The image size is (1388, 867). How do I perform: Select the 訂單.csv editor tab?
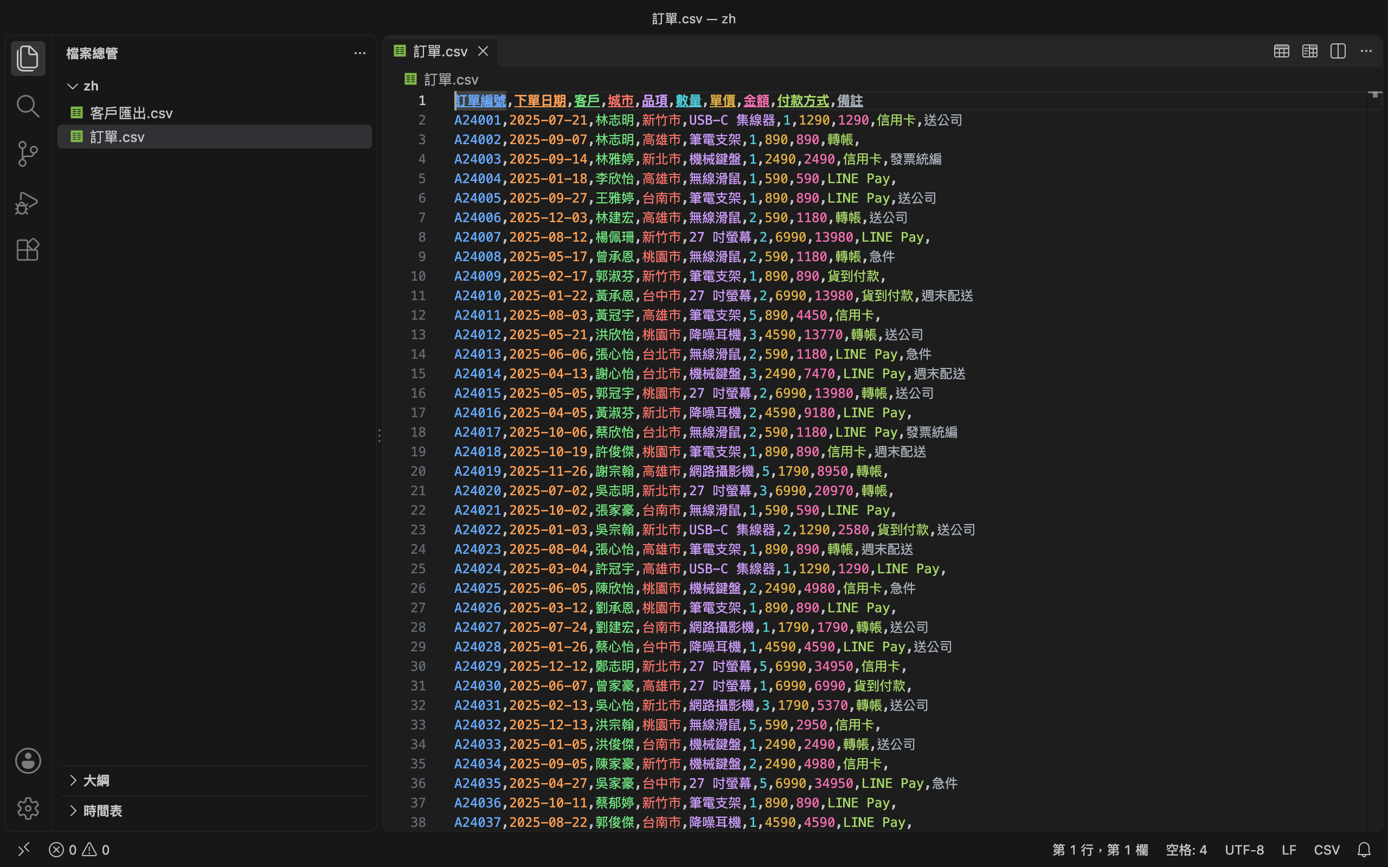pos(440,51)
